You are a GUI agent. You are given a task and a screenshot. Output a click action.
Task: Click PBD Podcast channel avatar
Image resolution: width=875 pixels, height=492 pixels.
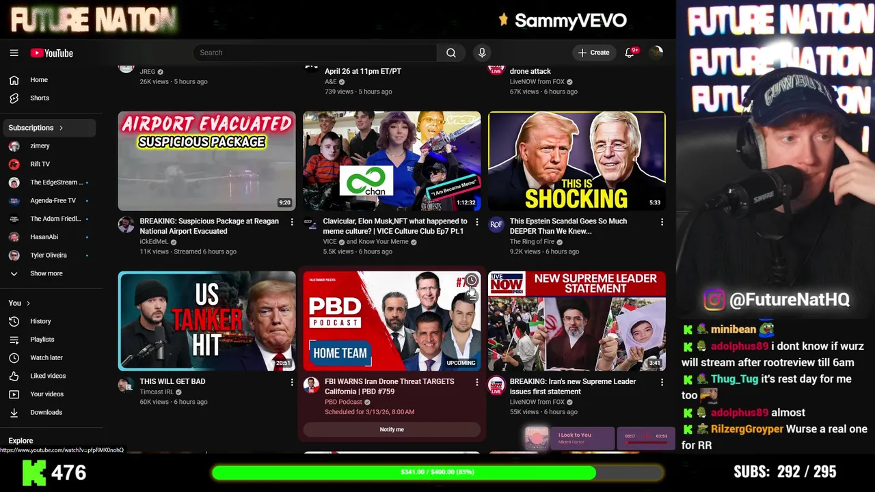(x=311, y=385)
